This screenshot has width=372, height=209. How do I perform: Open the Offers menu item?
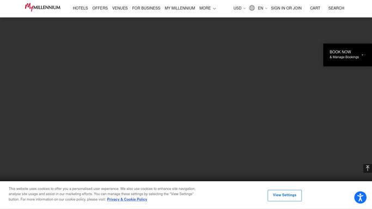click(100, 8)
